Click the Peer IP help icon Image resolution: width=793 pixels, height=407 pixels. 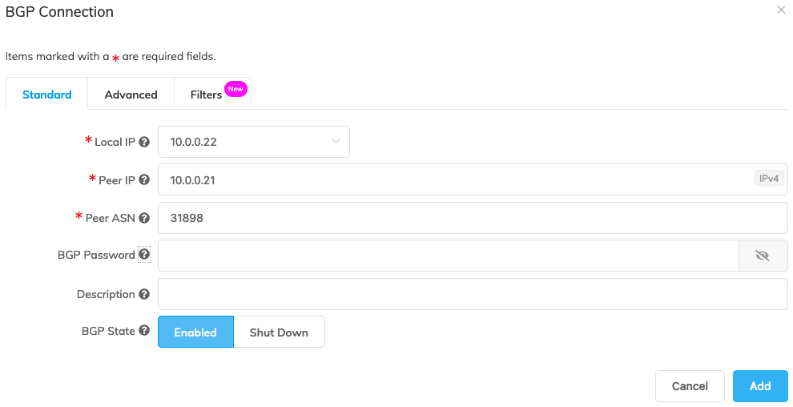(144, 179)
